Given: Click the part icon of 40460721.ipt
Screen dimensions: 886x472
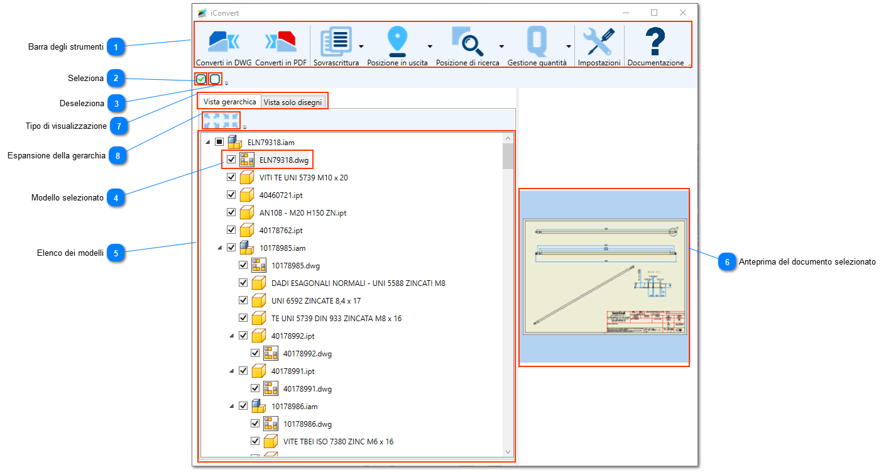Looking at the screenshot, I should tap(247, 195).
